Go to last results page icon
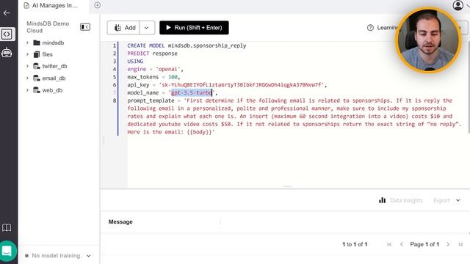This screenshot has height=264, width=470. [x=460, y=244]
